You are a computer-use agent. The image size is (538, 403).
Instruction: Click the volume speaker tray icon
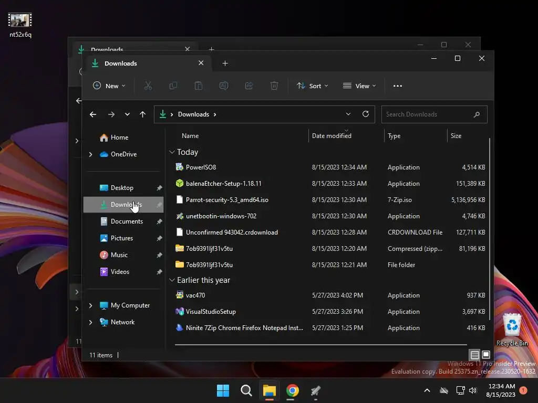473,390
